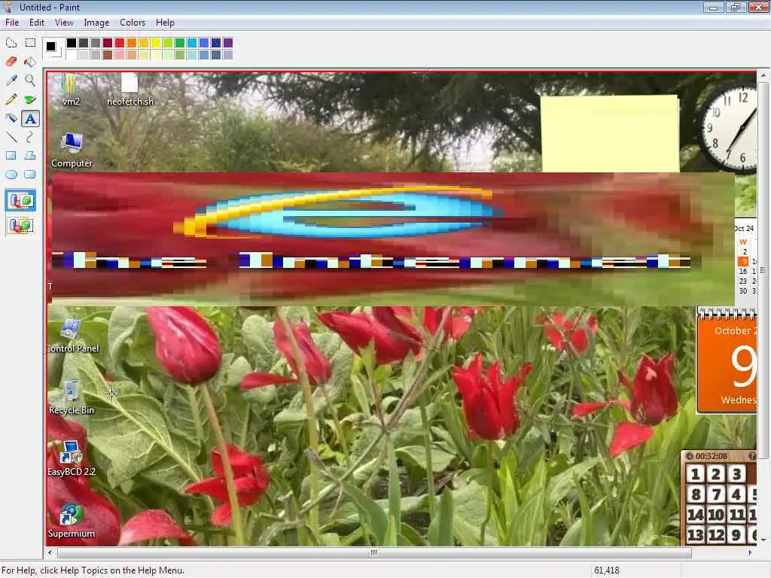Select the dark red palette swatch
This screenshot has height=578, width=771.
click(108, 43)
